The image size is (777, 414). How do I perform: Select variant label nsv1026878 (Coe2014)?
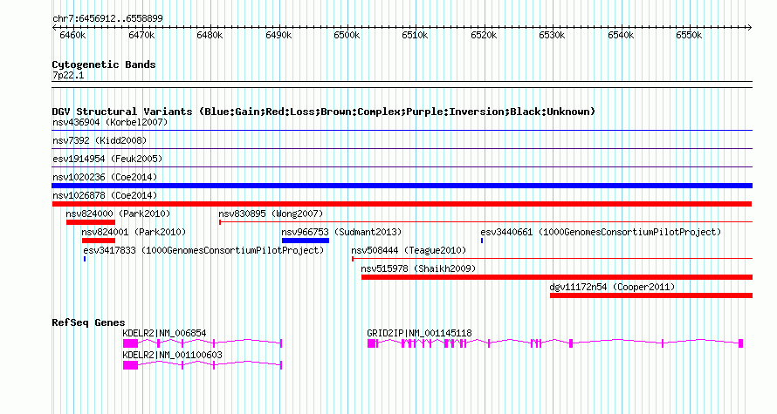coord(105,195)
